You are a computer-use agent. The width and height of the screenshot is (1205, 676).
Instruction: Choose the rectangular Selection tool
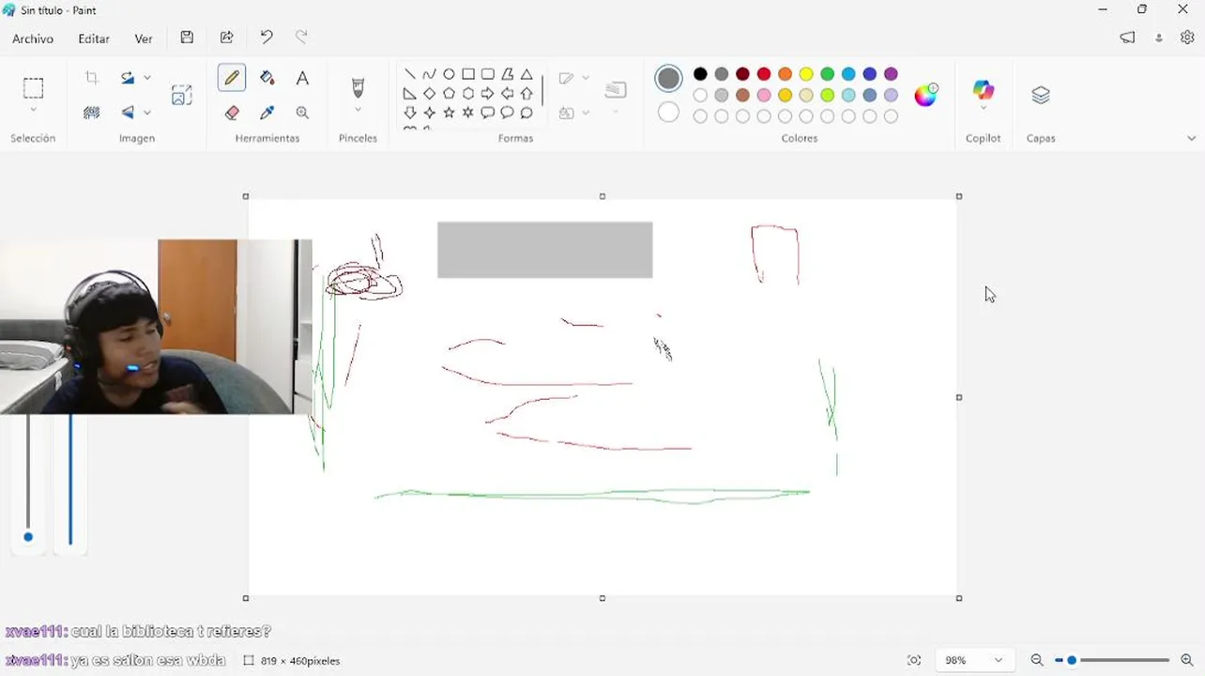coord(33,88)
